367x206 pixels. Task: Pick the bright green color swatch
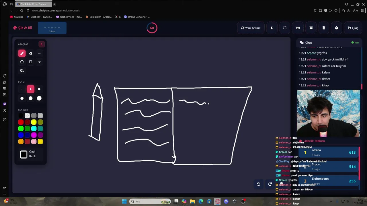coord(21,129)
